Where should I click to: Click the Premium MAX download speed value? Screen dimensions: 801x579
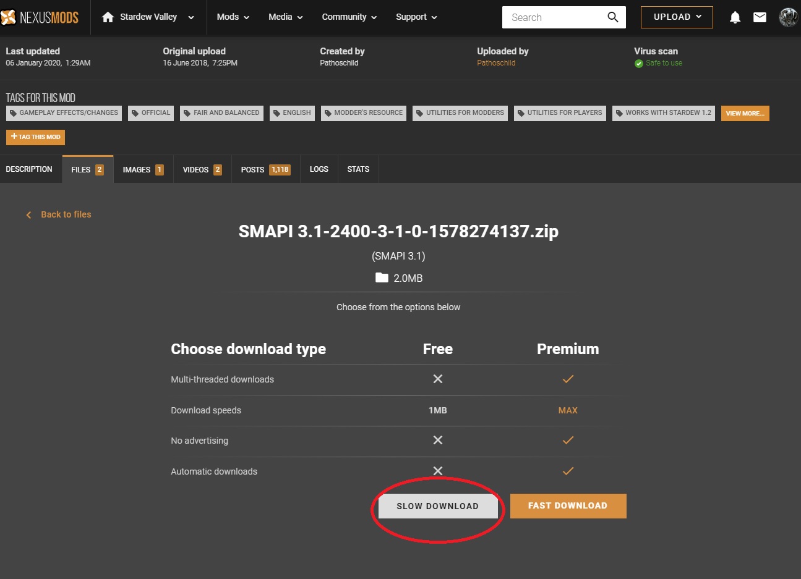click(x=568, y=410)
